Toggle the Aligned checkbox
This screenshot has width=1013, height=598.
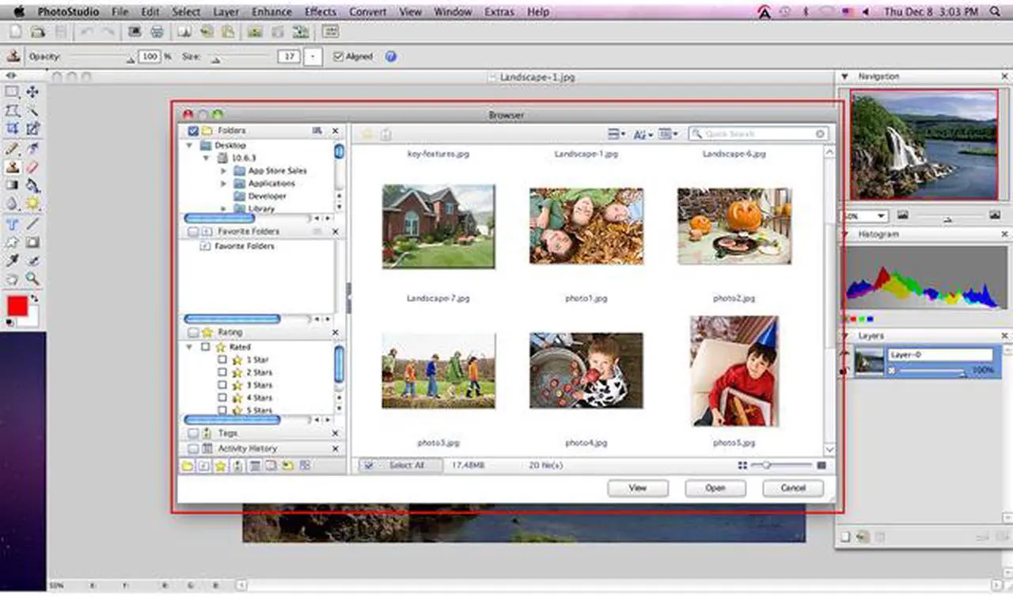[339, 57]
